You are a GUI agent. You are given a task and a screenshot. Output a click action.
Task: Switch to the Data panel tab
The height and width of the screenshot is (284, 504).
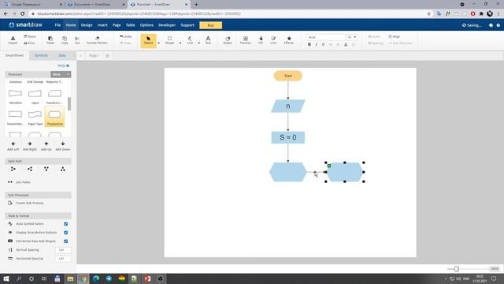pos(62,55)
